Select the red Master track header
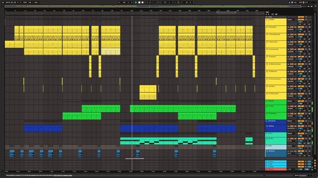 pos(276,169)
